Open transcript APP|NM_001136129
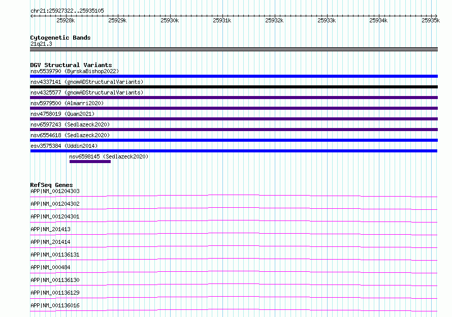This screenshot has height=317, width=452. pyautogui.click(x=55, y=293)
